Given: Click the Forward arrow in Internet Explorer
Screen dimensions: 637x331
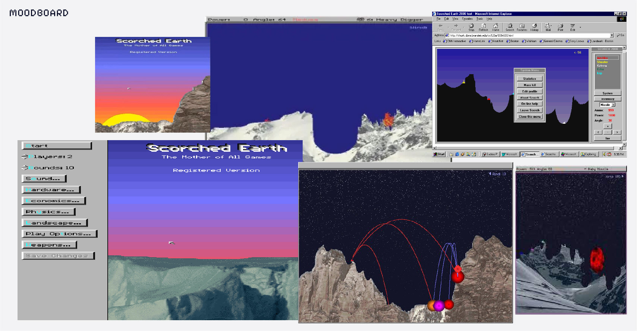Looking at the screenshot, I should pyautogui.click(x=456, y=26).
